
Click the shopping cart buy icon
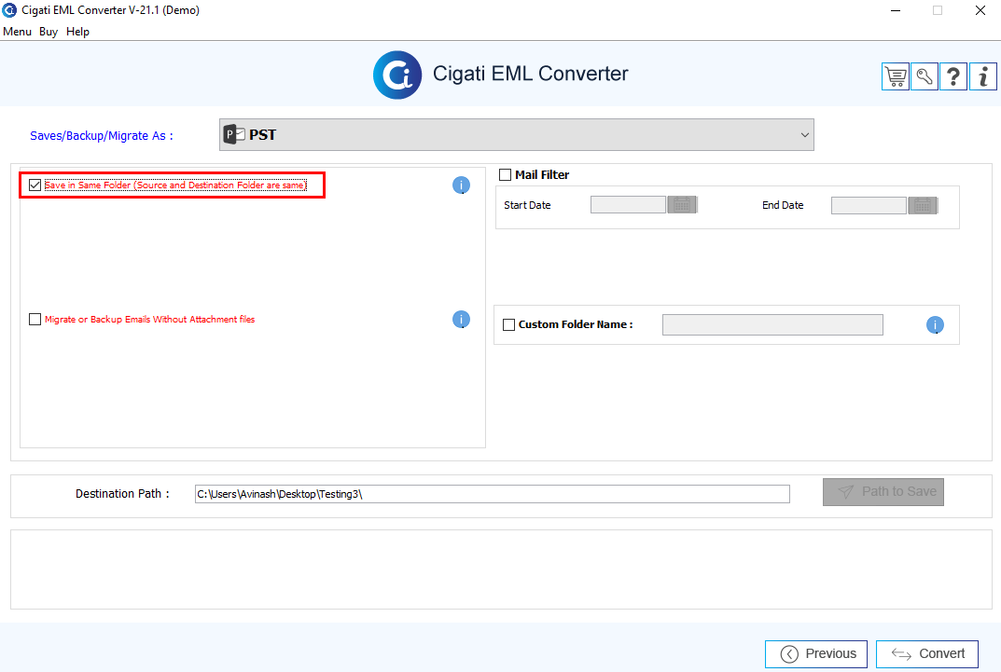pyautogui.click(x=895, y=76)
